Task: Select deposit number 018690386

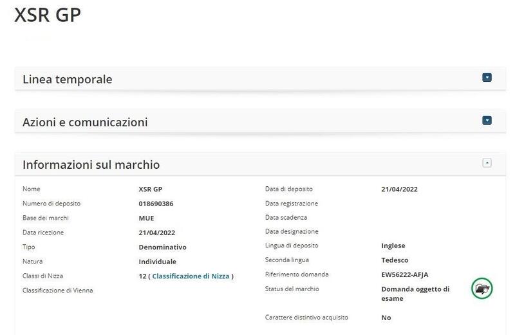Action: click(156, 204)
